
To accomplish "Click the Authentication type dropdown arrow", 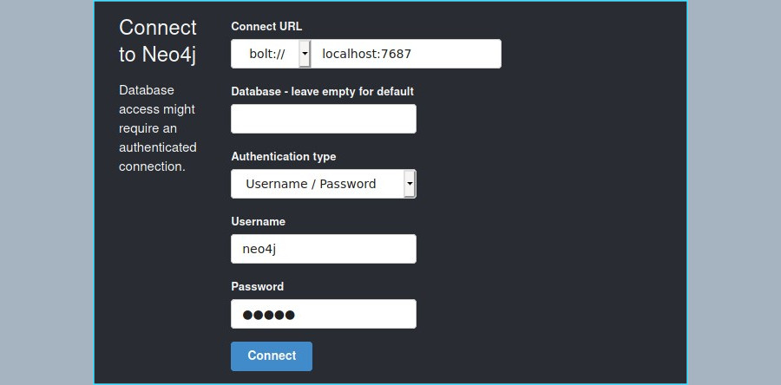I will pos(410,184).
